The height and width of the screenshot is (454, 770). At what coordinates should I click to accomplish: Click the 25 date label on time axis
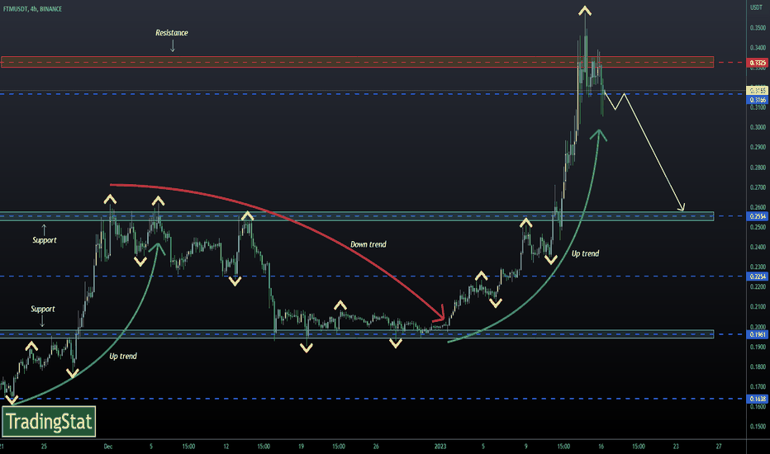coord(44,447)
